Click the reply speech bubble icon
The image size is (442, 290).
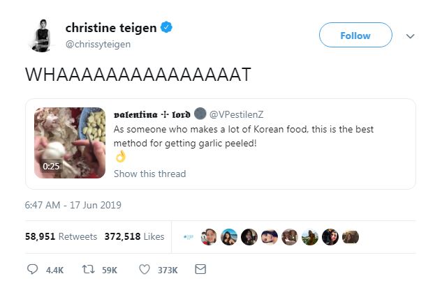32,269
